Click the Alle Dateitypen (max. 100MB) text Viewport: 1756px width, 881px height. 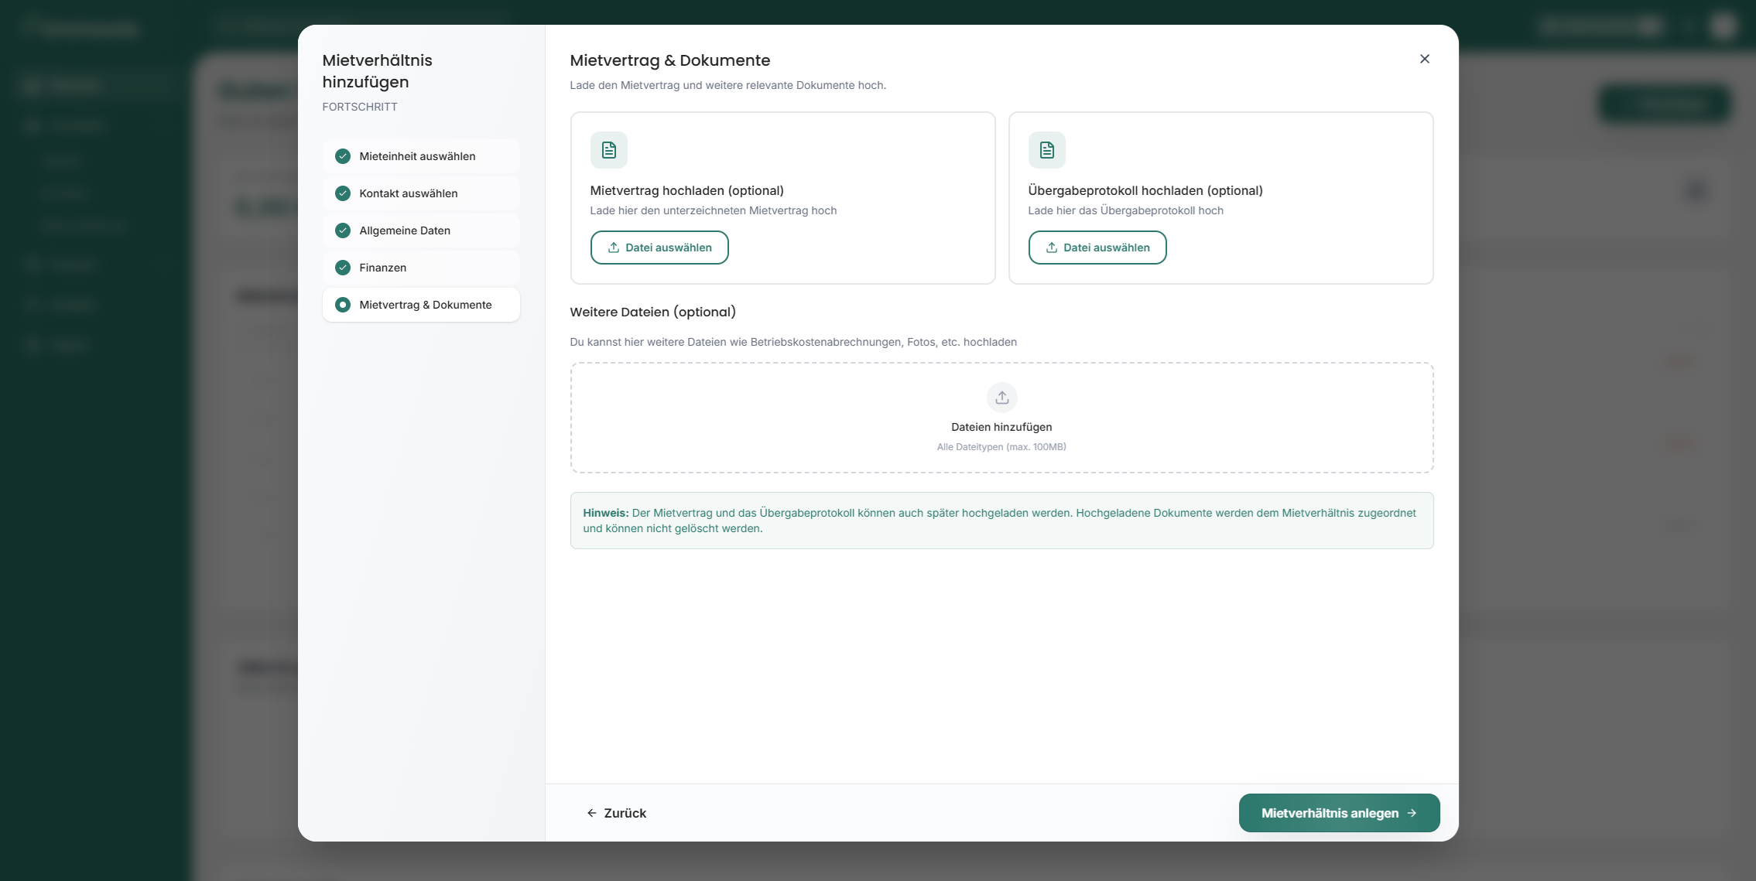[1001, 447]
